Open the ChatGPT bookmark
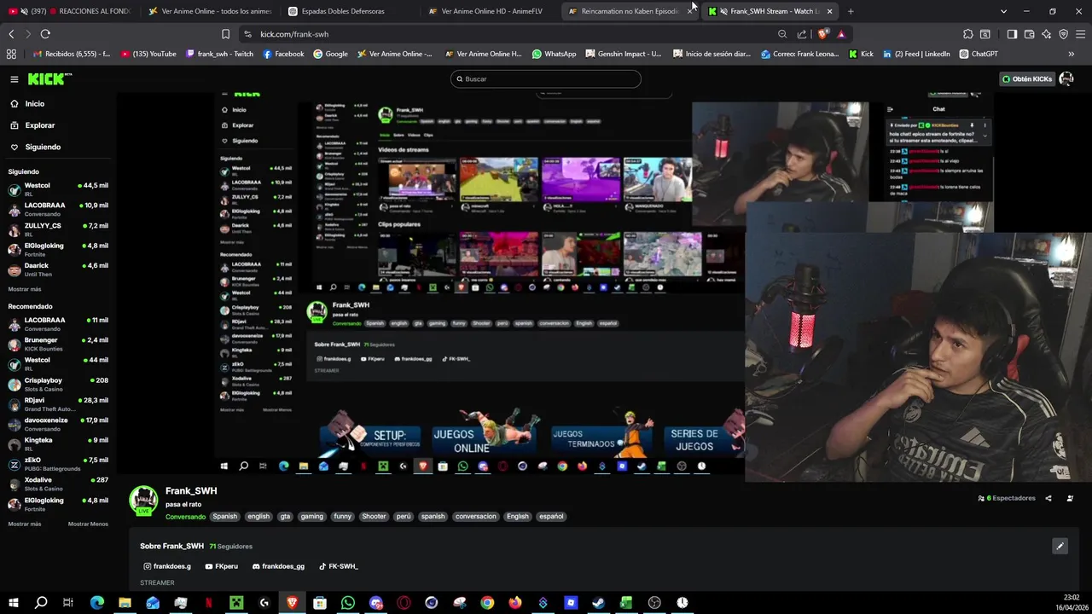1092x614 pixels. pos(979,54)
